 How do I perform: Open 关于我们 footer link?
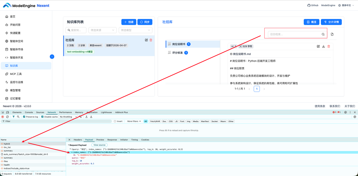click(x=350, y=106)
